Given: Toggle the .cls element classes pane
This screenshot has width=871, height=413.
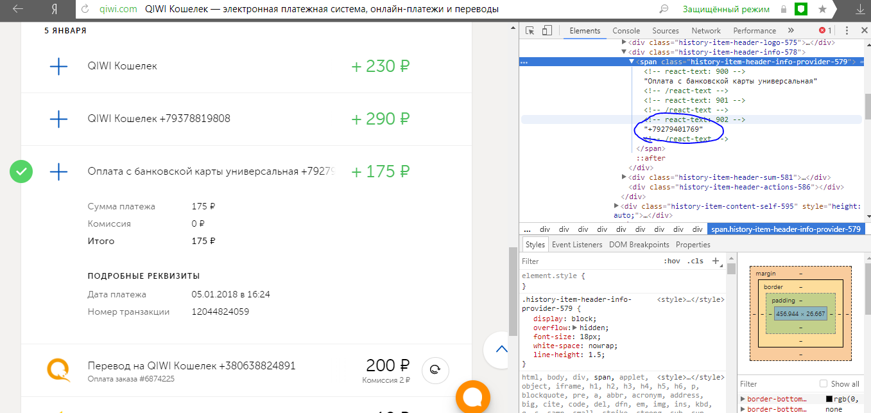Looking at the screenshot, I should pos(694,261).
